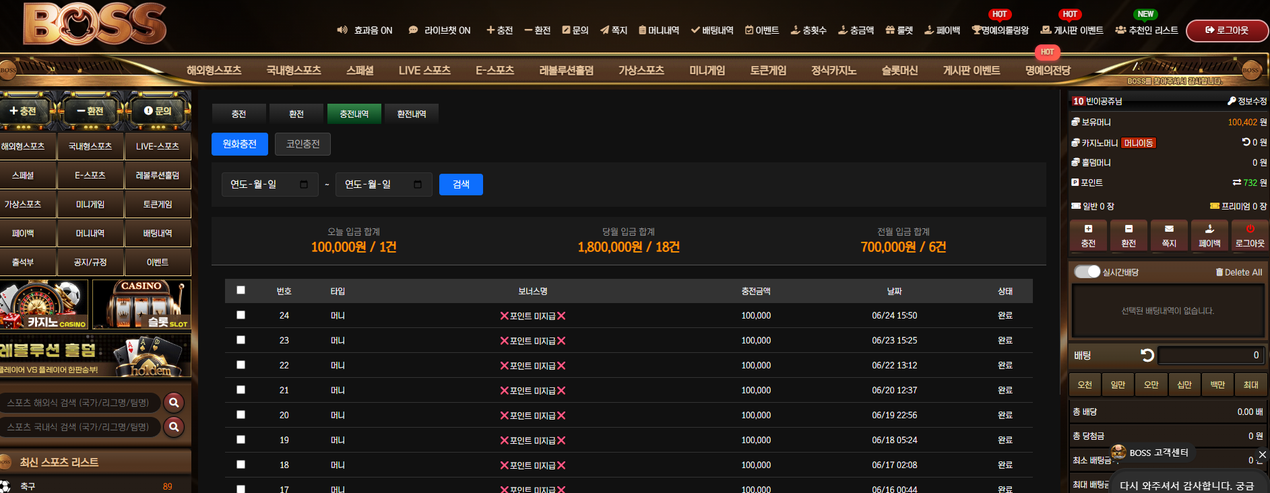This screenshot has height=493, width=1270.
Task: Click the 카지노머니 refresh icon
Action: (1246, 142)
